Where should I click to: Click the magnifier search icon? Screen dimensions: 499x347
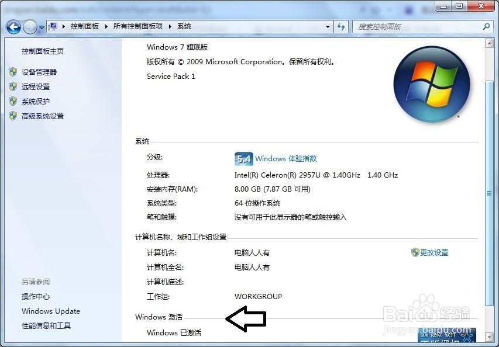pyautogui.click(x=486, y=27)
